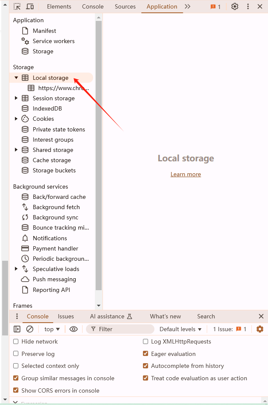Select Cache storage item
Image resolution: width=268 pixels, height=405 pixels.
(51, 160)
